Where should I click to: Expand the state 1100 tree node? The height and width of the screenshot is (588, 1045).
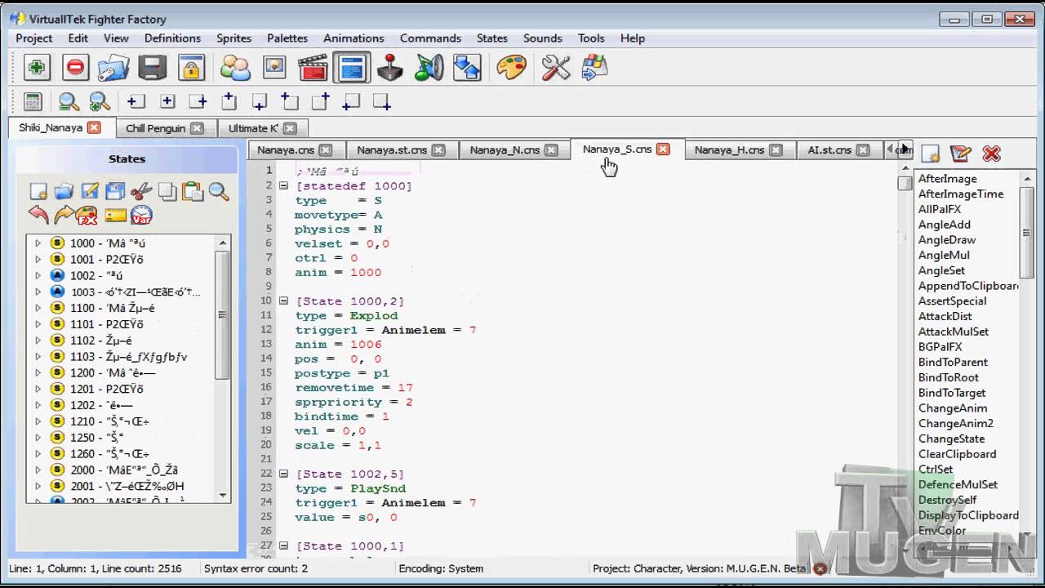(x=38, y=308)
